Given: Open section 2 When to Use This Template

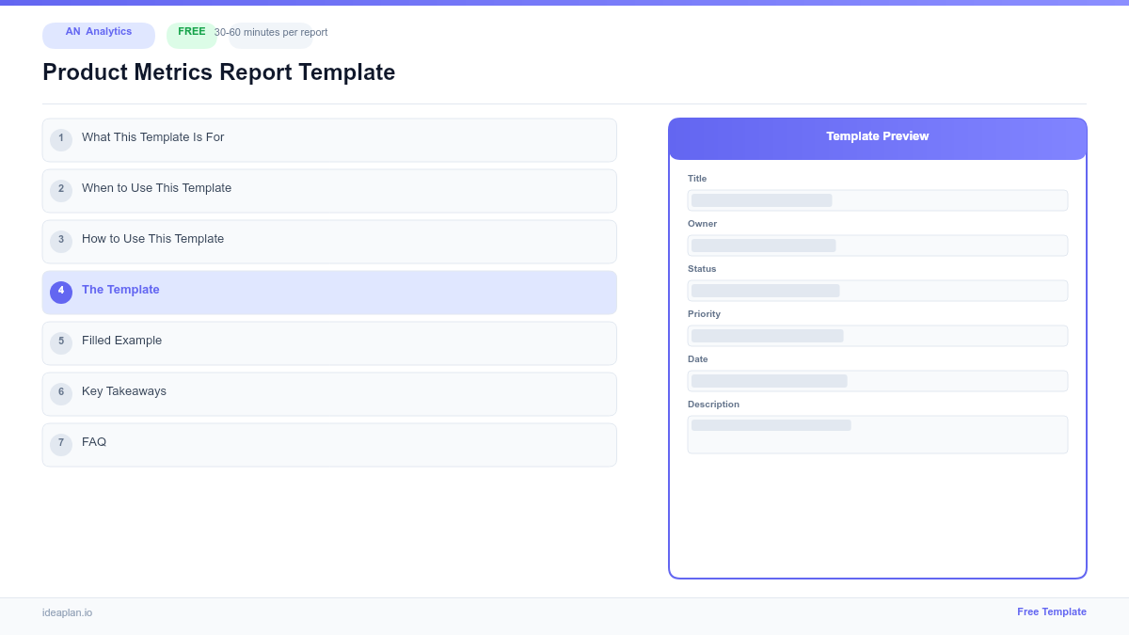Looking at the screenshot, I should click(329, 191).
